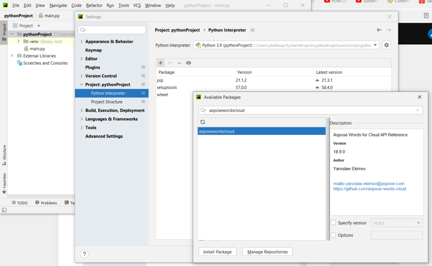Click the remove package minus icon
The image size is (432, 266).
coord(170,63)
